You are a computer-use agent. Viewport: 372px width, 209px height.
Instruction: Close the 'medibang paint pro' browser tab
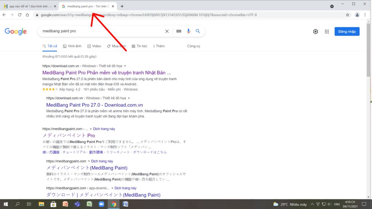click(113, 7)
